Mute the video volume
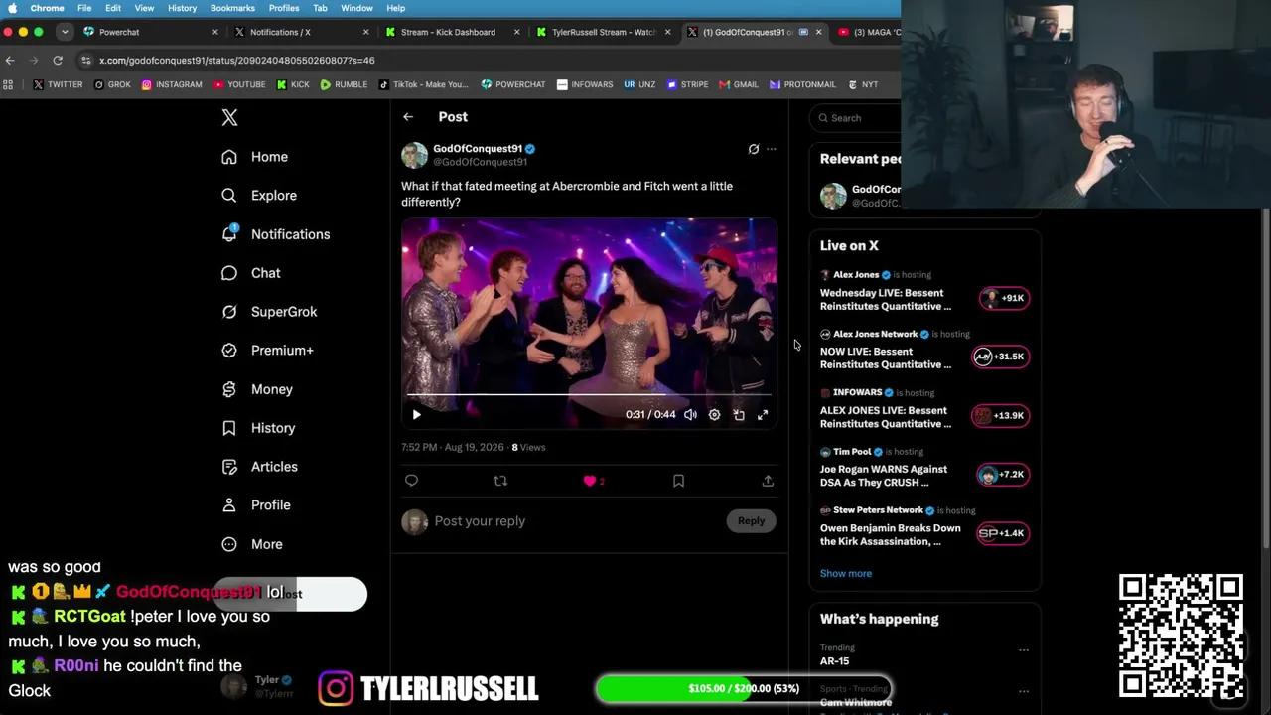The width and height of the screenshot is (1271, 715). point(690,415)
